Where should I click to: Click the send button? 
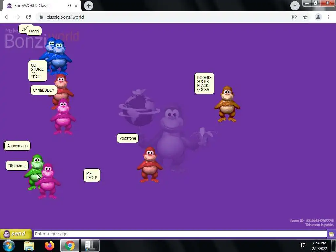point(16,234)
